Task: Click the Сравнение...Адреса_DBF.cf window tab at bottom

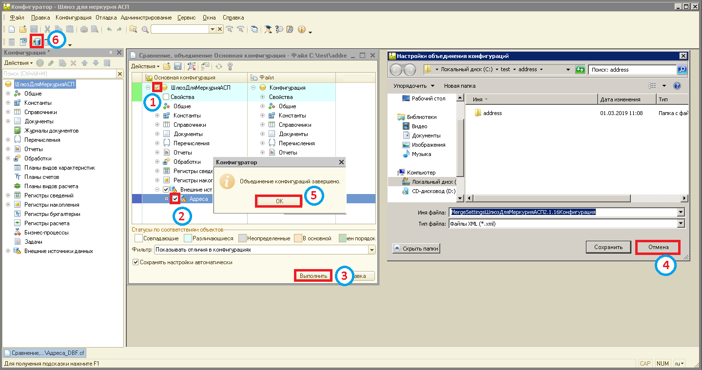Action: (x=44, y=353)
